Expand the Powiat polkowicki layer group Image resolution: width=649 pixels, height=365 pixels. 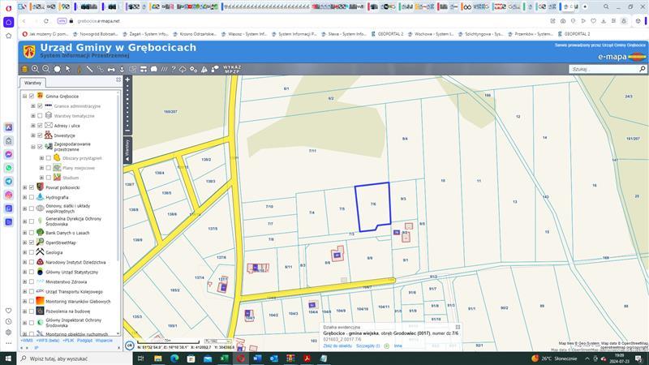24,187
